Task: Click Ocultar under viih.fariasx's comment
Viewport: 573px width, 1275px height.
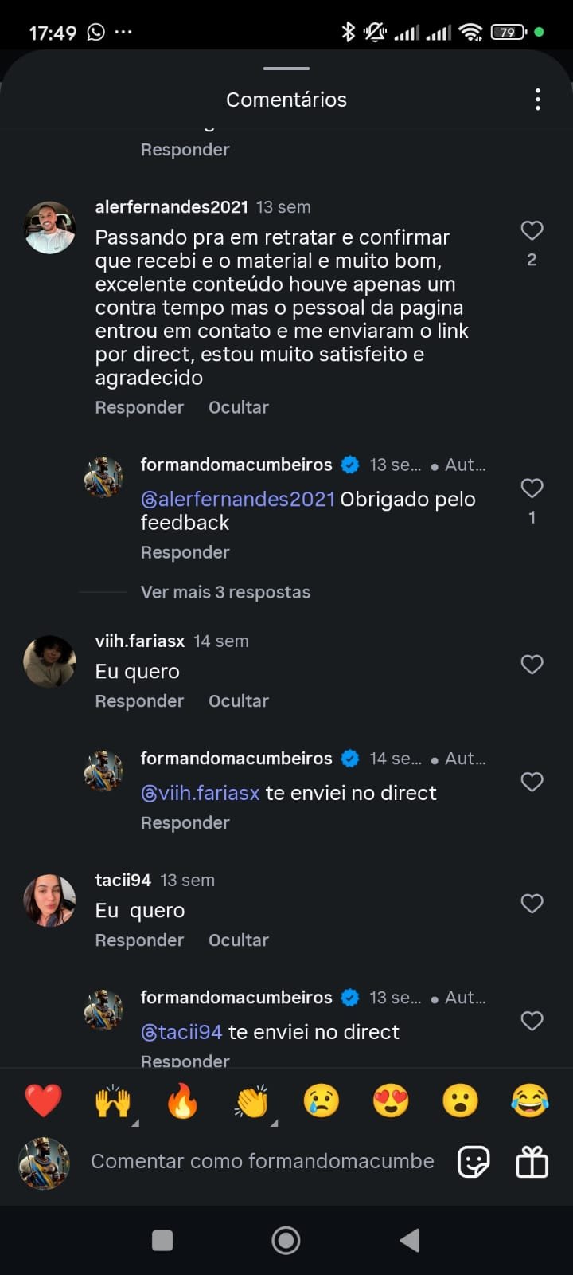Action: pyautogui.click(x=238, y=701)
